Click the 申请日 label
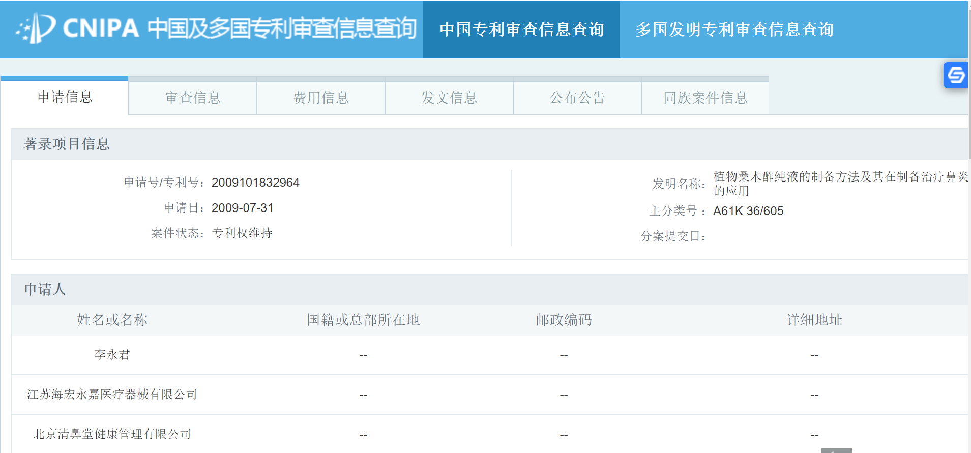Viewport: 971px width, 453px height. [185, 208]
